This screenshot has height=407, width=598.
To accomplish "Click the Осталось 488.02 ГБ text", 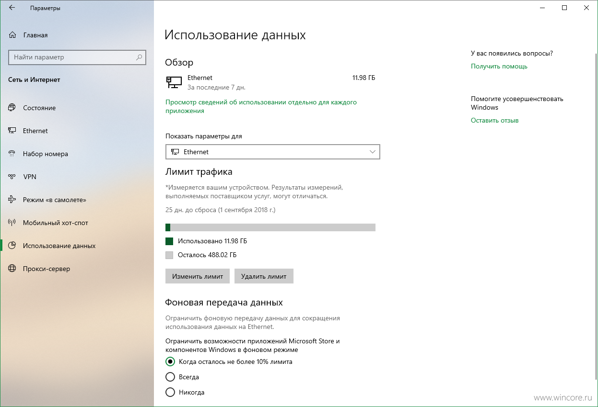I will [x=207, y=255].
